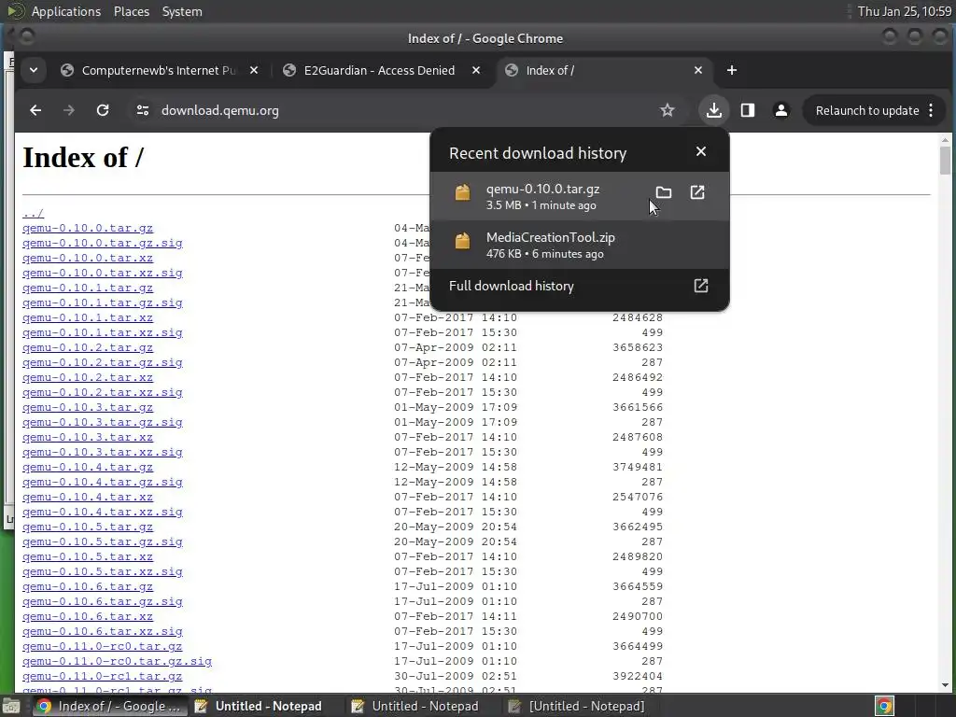This screenshot has height=717, width=956.
Task: Bookmark this page with the star icon
Action: pyautogui.click(x=667, y=110)
